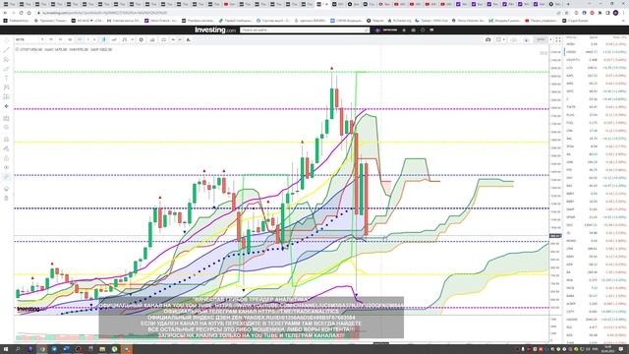629x354 pixels.
Task: Click the active Chrome icon in taskbar
Action: tap(42, 349)
